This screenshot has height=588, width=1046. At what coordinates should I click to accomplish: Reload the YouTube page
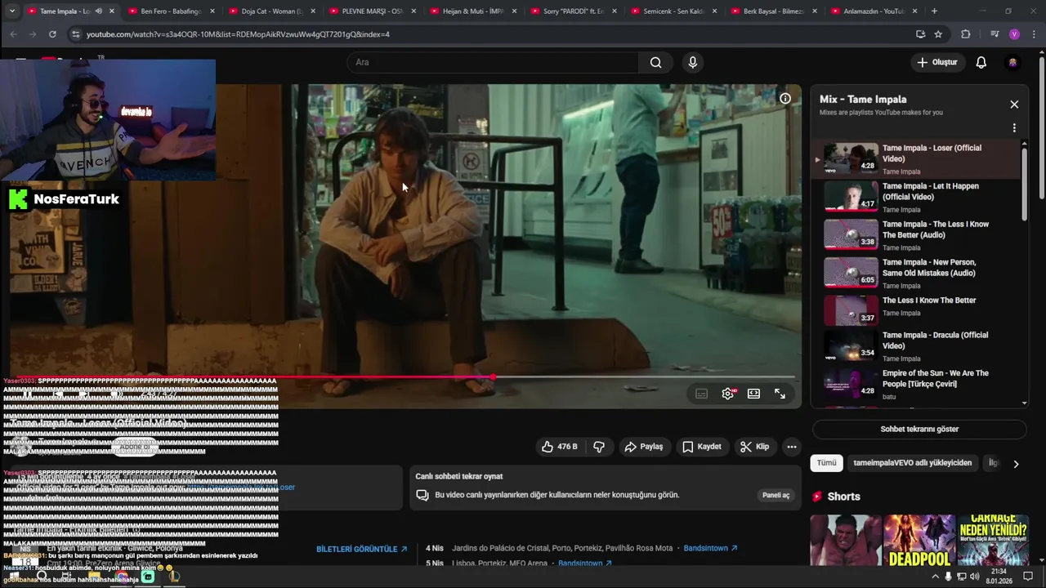[x=52, y=34]
